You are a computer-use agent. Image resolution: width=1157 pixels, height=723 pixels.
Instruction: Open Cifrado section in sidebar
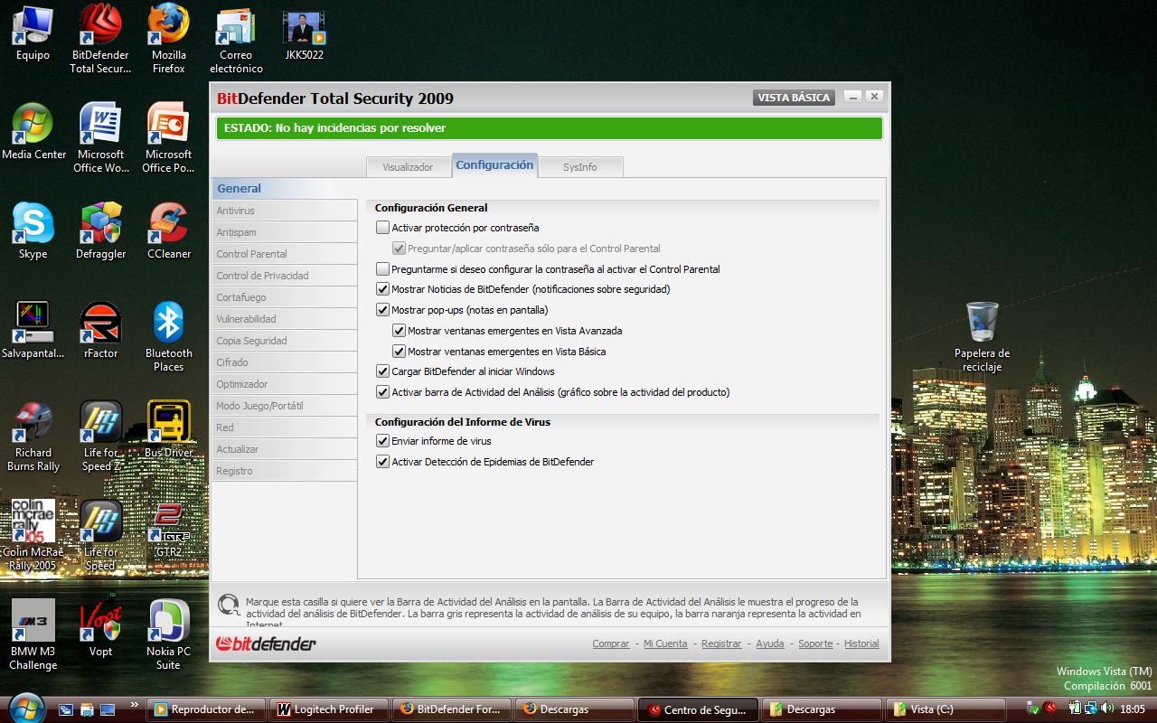tap(285, 362)
